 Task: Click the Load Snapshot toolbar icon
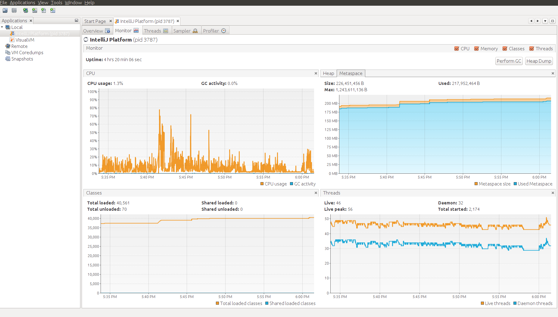coord(5,11)
